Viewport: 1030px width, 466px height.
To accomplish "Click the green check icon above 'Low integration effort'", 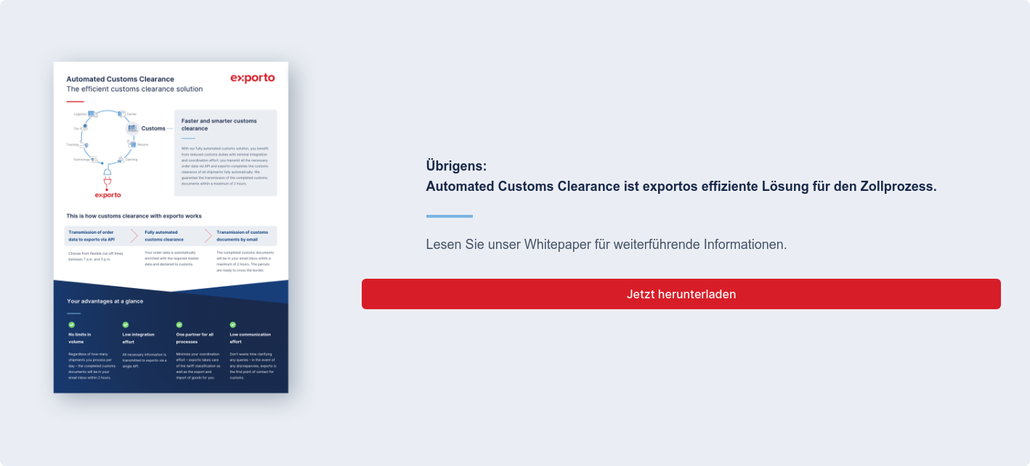I will pyautogui.click(x=126, y=324).
